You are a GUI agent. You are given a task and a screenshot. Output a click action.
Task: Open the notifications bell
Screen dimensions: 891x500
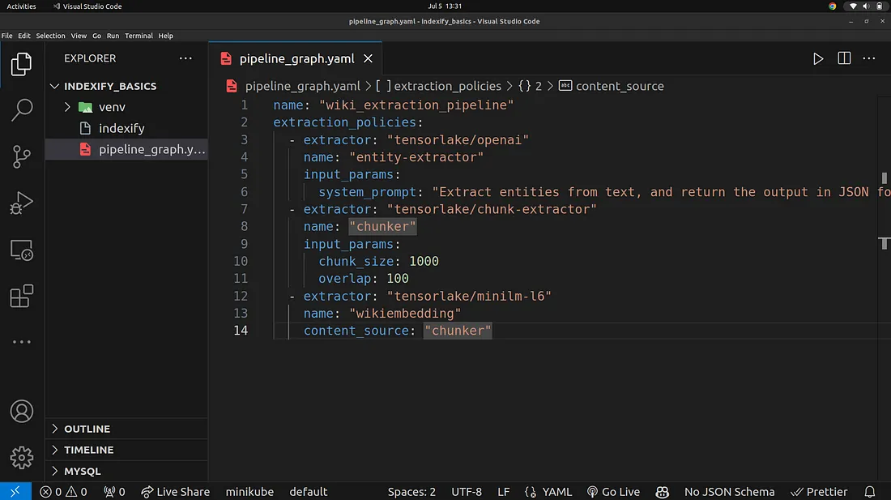(x=869, y=491)
